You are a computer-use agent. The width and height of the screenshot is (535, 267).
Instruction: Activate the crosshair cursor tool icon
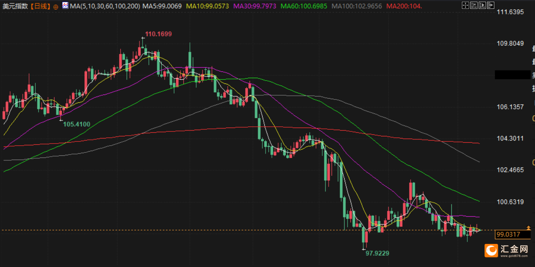tap(465, 5)
